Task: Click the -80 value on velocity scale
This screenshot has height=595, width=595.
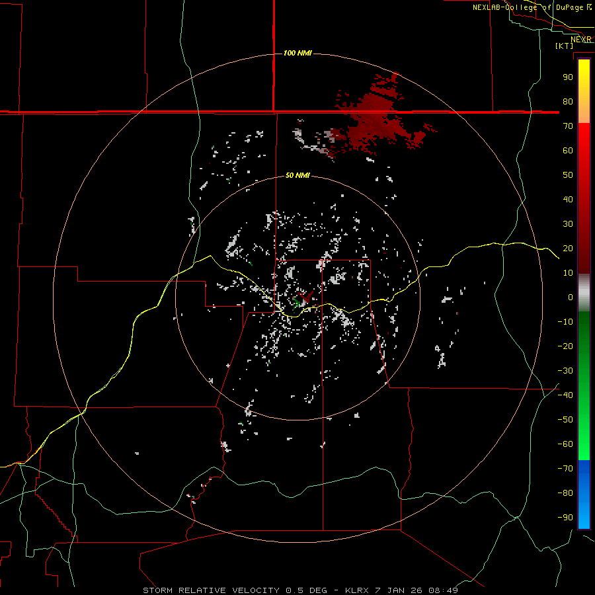Action: pos(565,493)
